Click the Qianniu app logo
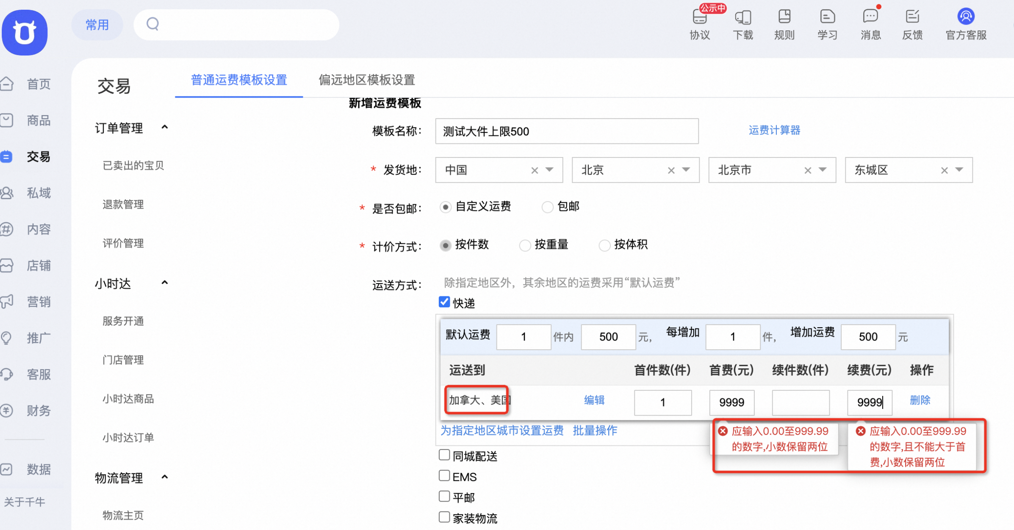Image resolution: width=1014 pixels, height=530 pixels. pyautogui.click(x=25, y=33)
